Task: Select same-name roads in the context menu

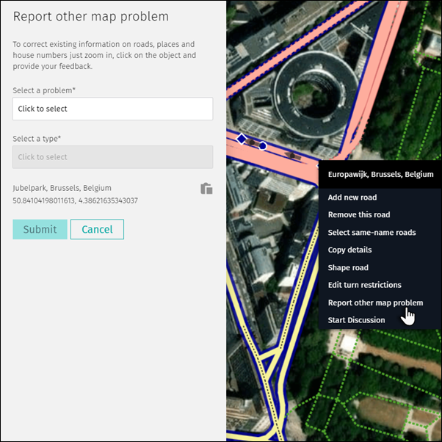Action: coord(372,233)
